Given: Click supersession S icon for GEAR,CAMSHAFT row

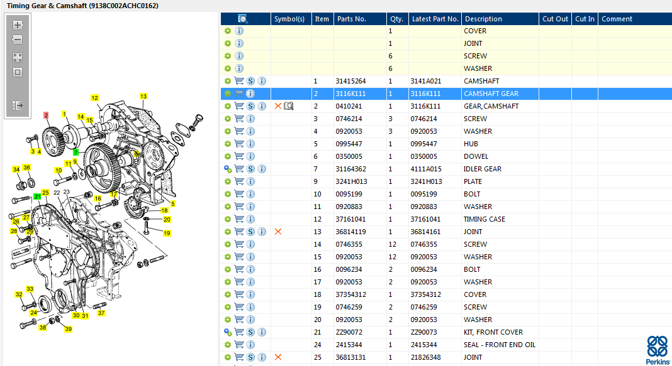Looking at the screenshot, I should [x=250, y=106].
